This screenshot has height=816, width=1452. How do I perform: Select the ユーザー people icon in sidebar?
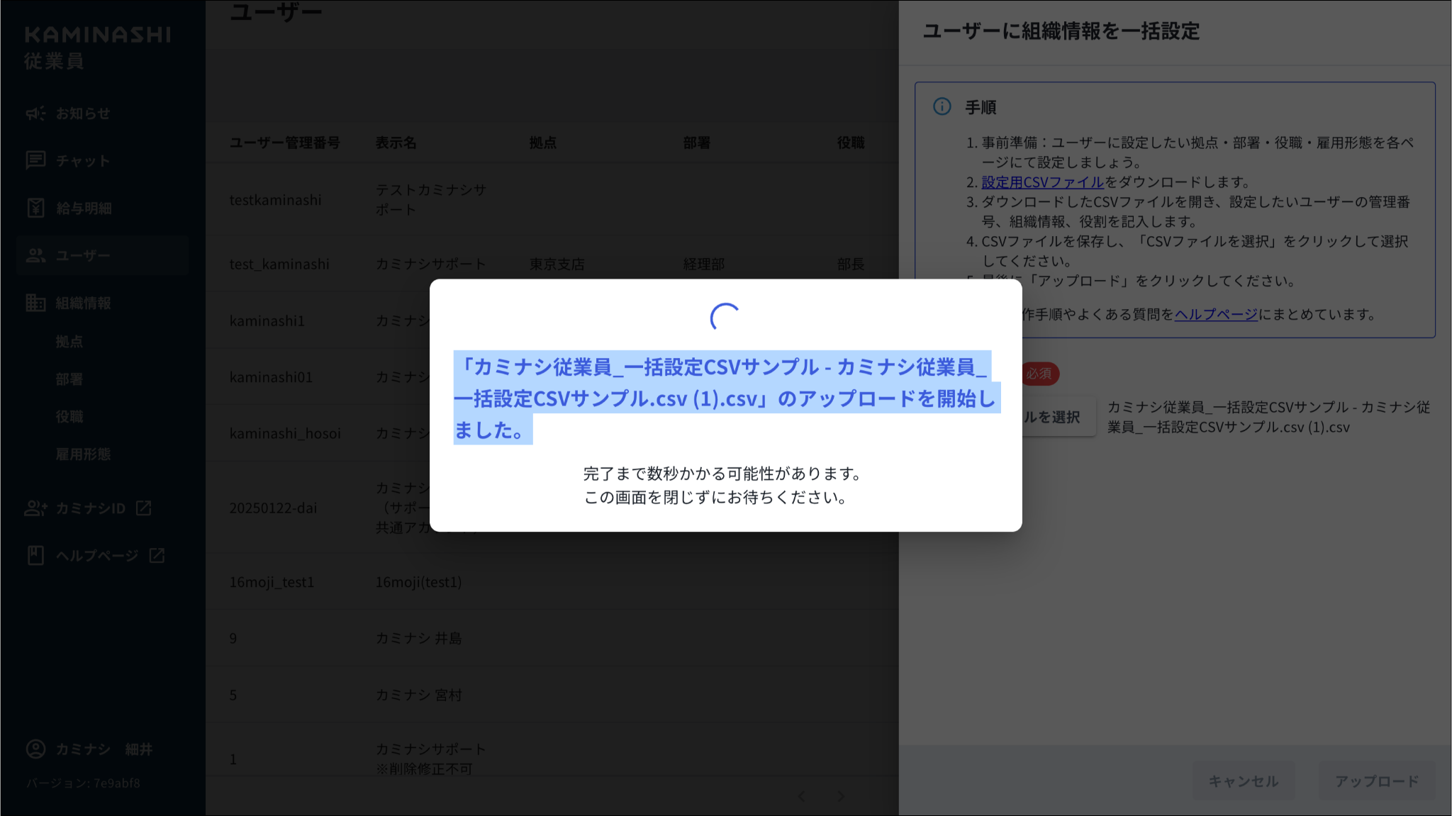(x=35, y=255)
